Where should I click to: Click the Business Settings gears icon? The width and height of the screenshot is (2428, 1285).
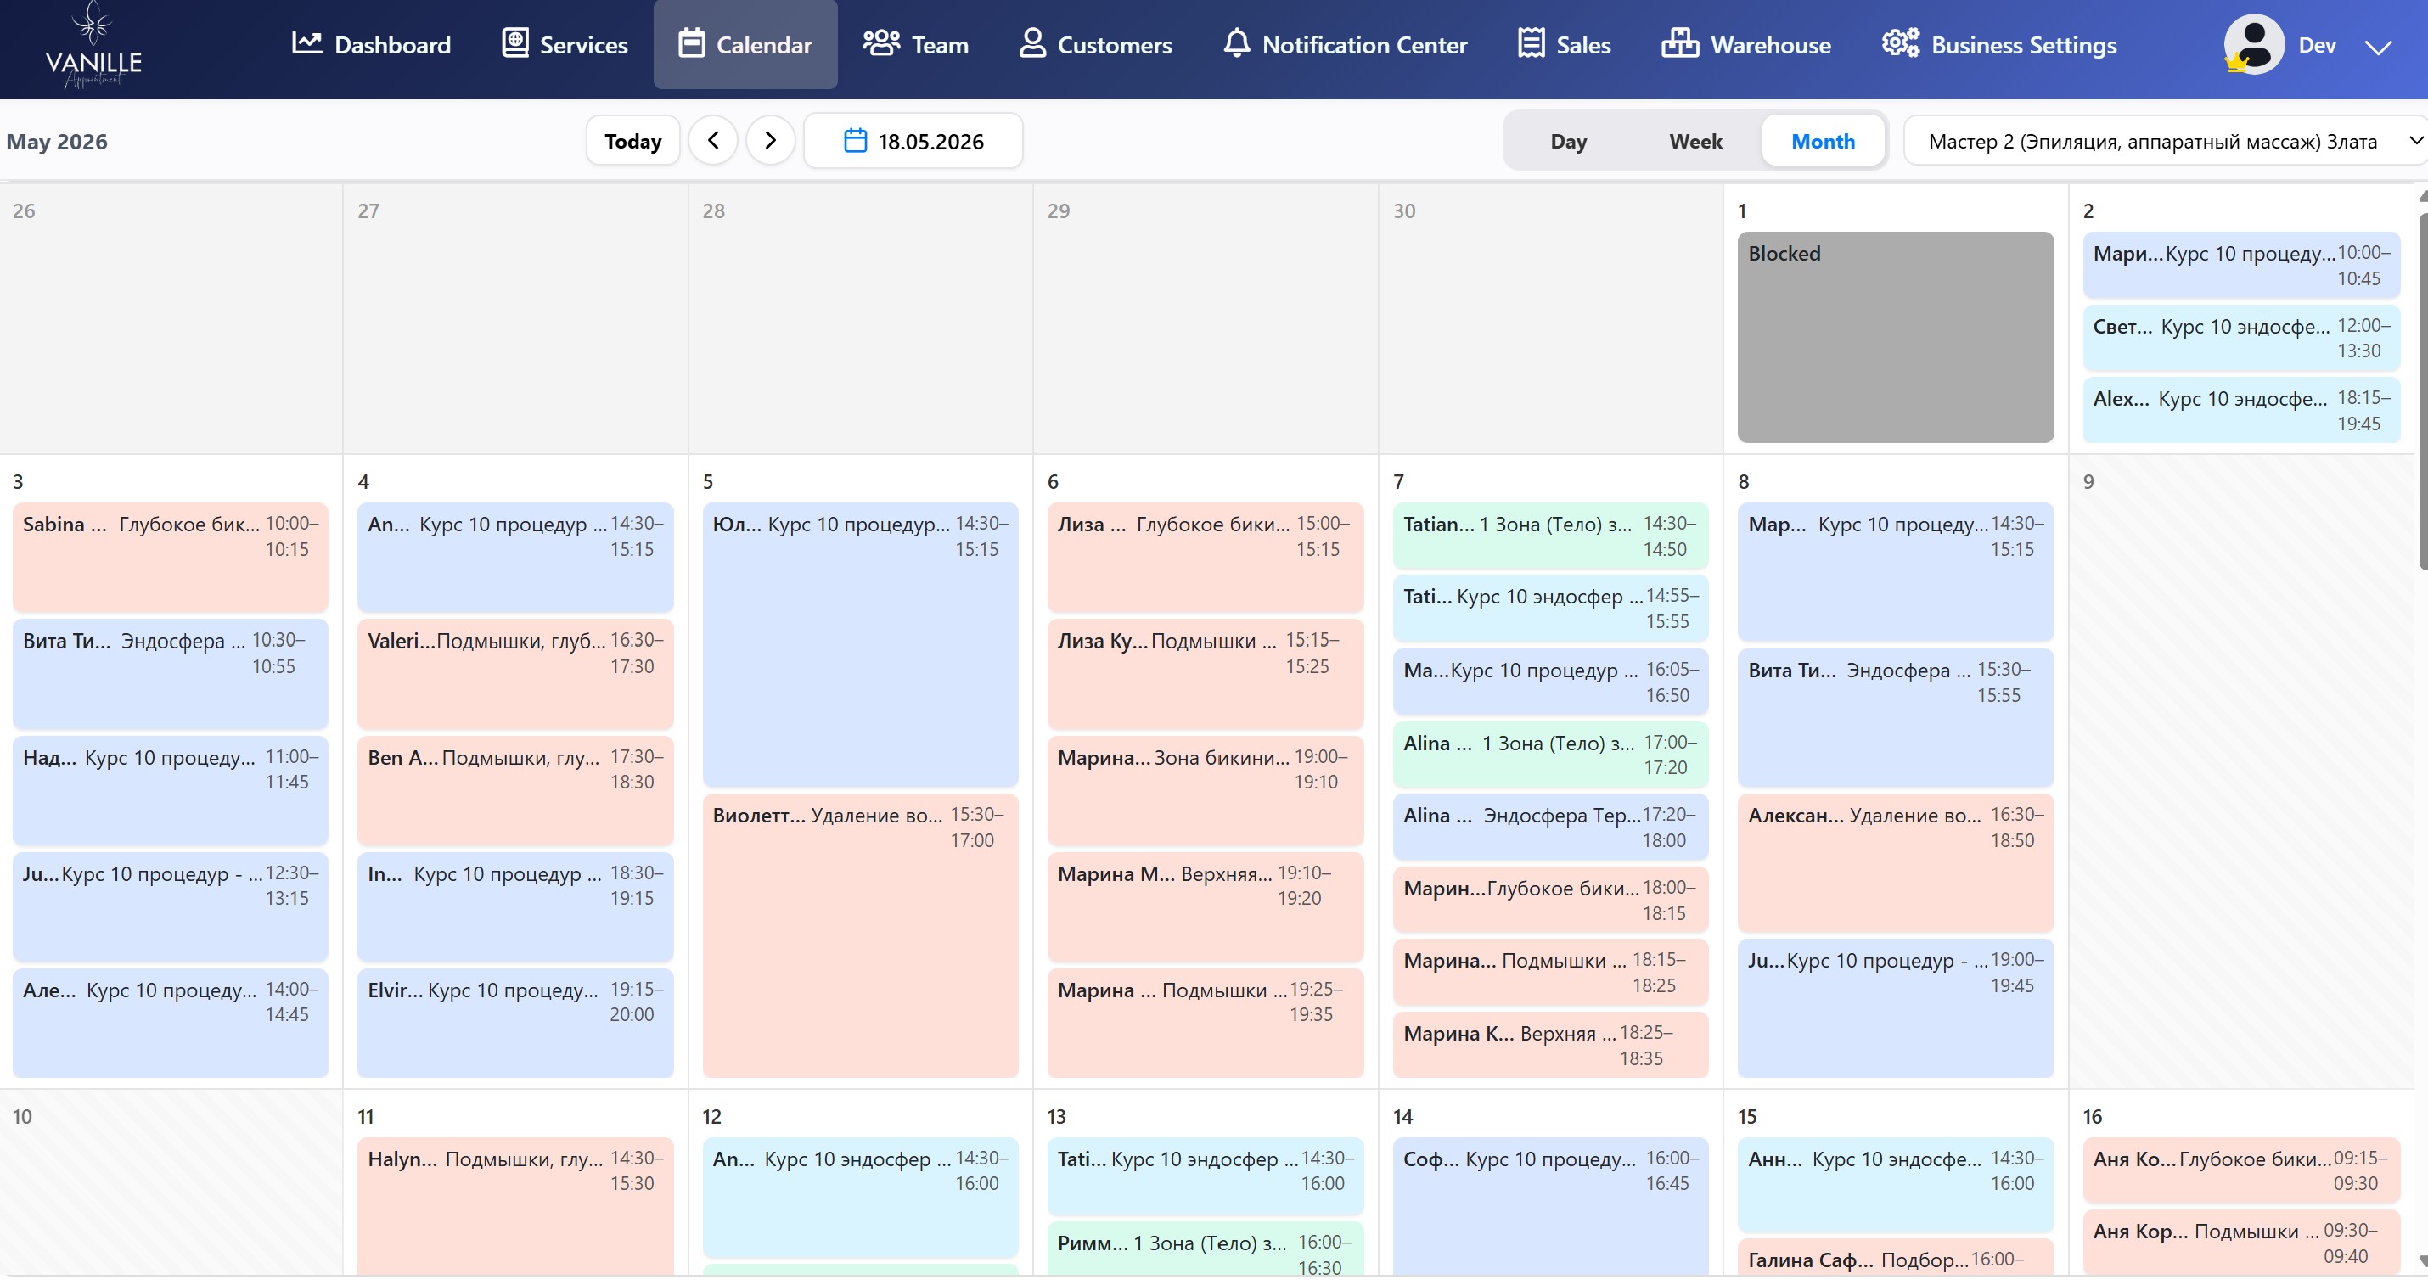tap(1900, 43)
